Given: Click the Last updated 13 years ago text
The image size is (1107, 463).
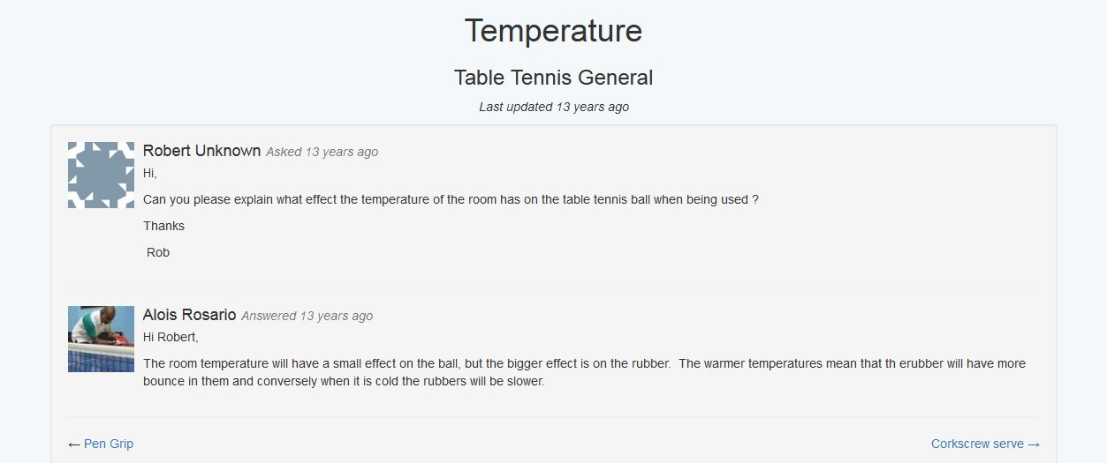Looking at the screenshot, I should point(554,107).
